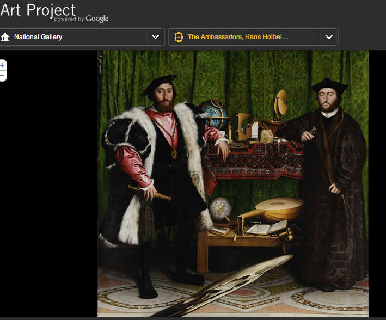This screenshot has width=386, height=320.
Task: Click the open hymn book on the shelf
Action: (x=267, y=227)
